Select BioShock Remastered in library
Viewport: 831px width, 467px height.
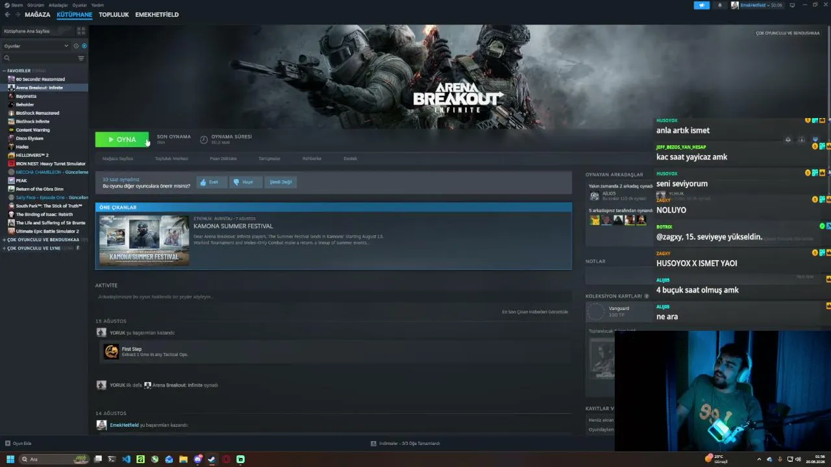pyautogui.click(x=44, y=113)
